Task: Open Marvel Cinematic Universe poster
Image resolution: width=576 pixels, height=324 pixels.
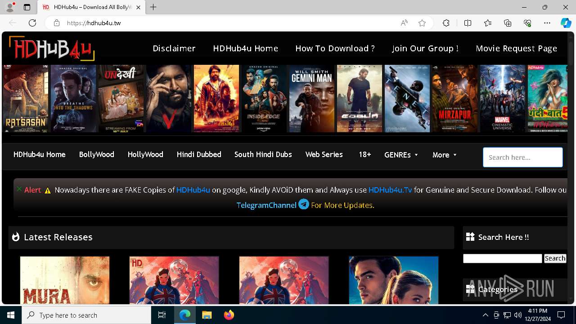Action: [x=503, y=99]
